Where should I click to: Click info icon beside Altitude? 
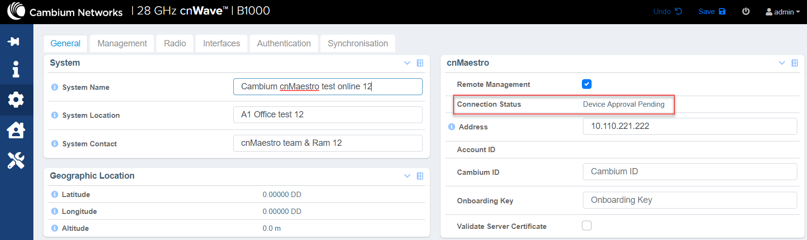(55, 228)
